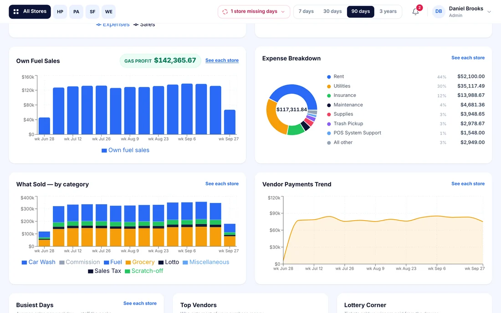
Task: Open See each store for Own Fuel Sales
Action: [x=222, y=61]
